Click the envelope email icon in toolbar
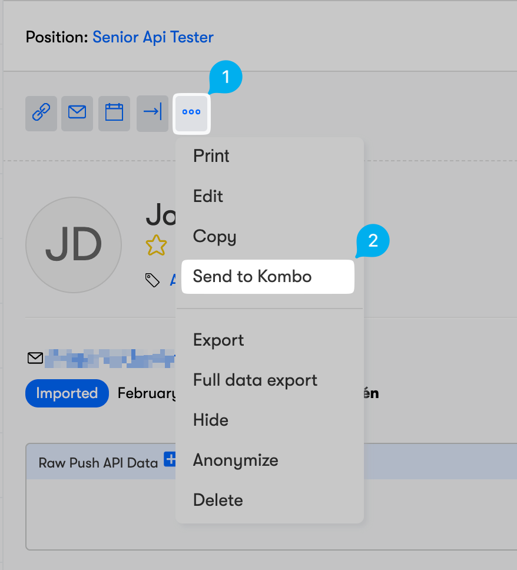 [x=77, y=112]
